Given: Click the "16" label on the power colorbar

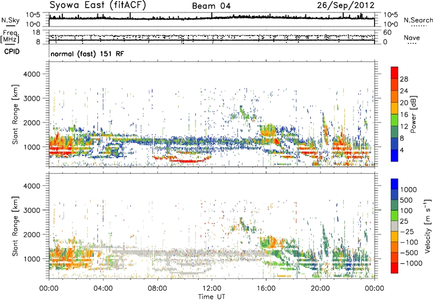Looking at the screenshot, I should [x=404, y=115].
